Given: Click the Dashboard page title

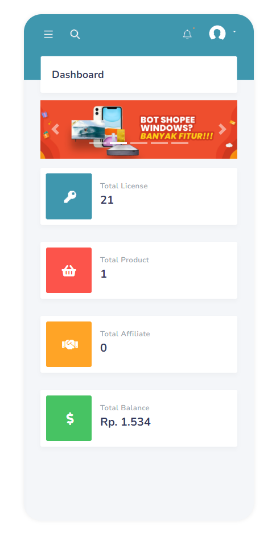Looking at the screenshot, I should coord(78,75).
